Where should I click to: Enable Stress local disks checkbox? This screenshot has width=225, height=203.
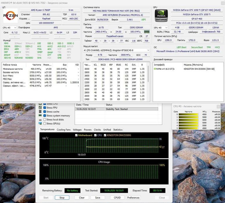(45, 119)
